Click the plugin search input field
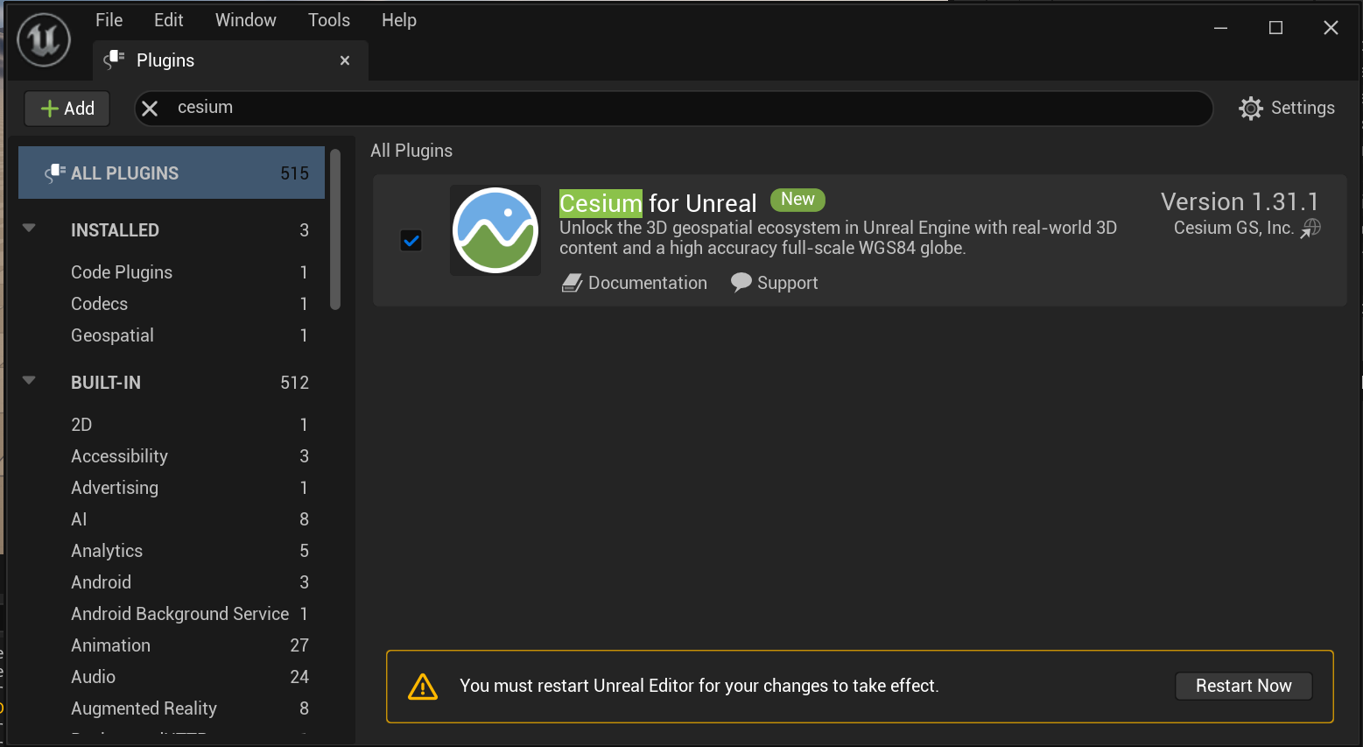Screen dimensions: 1363x747 674,109
